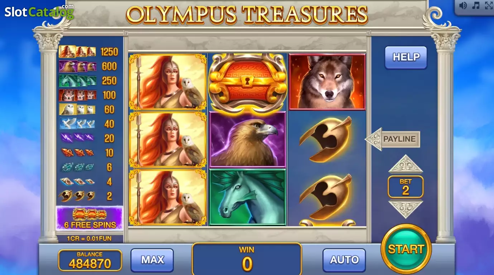Toggle fullscreen with the expand arrows icon
This screenshot has height=275, width=494.
pyautogui.click(x=489, y=6)
